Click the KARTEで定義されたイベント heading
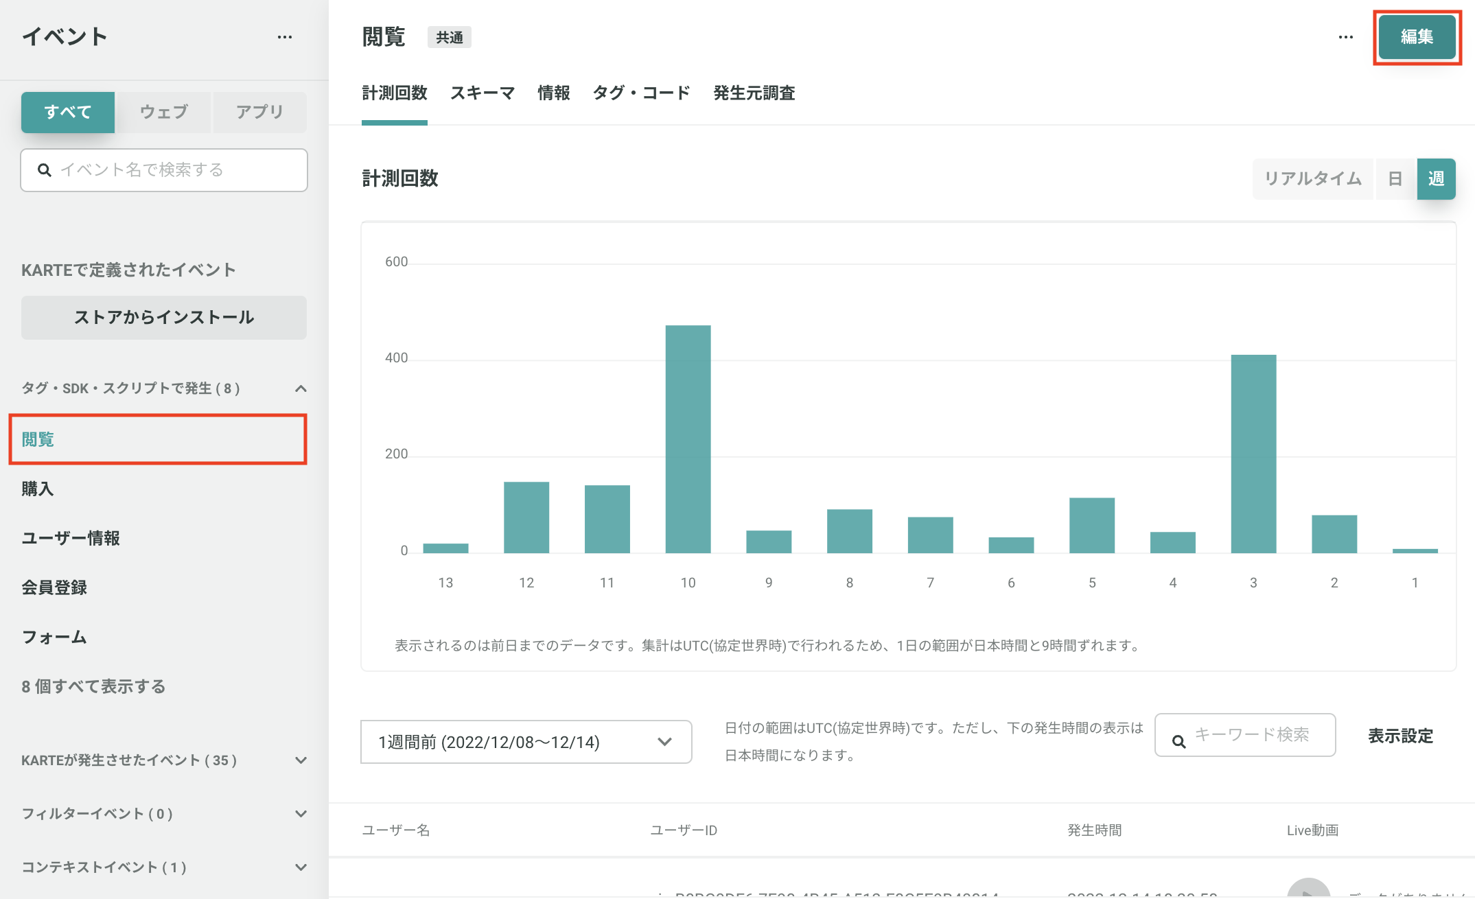 click(128, 270)
